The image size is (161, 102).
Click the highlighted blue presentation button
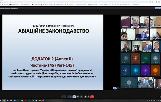74,97
